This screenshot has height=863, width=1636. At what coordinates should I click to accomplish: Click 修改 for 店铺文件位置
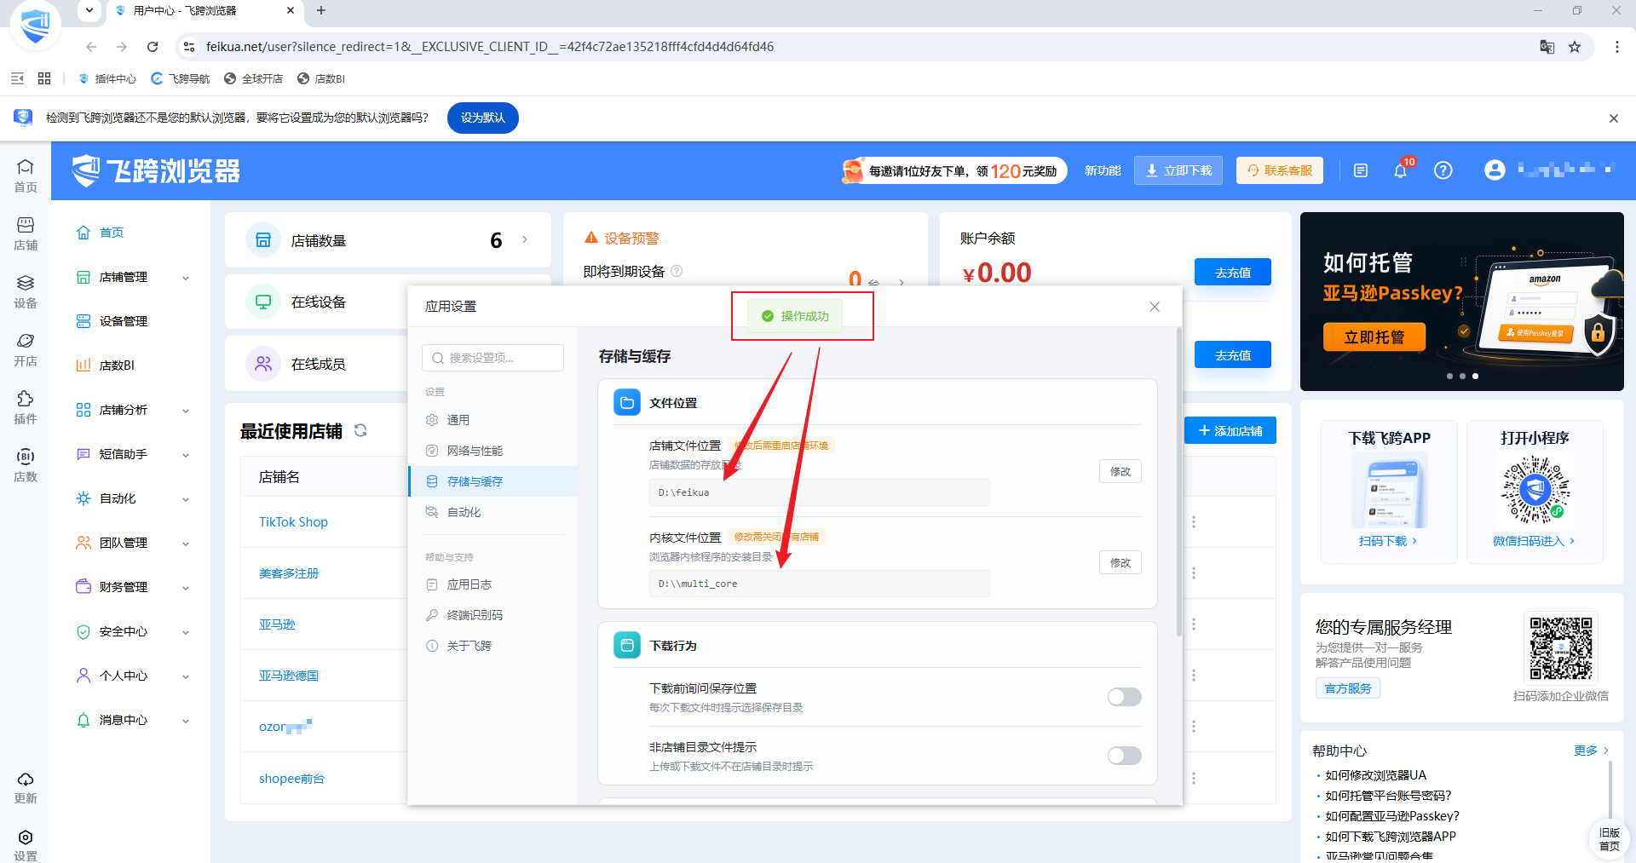tap(1120, 471)
